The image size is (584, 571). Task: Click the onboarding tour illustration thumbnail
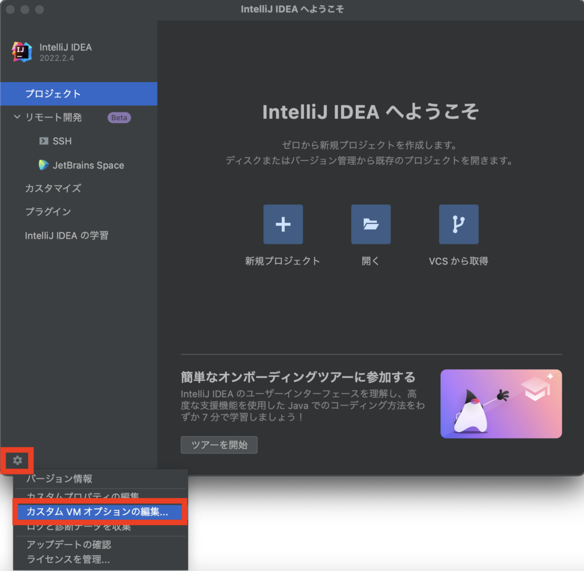click(501, 404)
